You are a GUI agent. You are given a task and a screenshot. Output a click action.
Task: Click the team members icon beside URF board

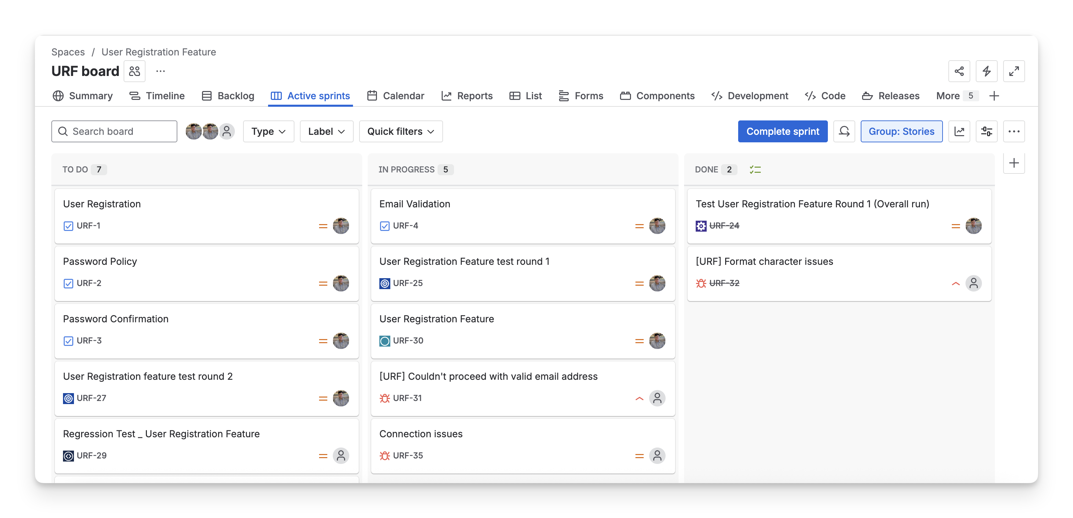[135, 71]
